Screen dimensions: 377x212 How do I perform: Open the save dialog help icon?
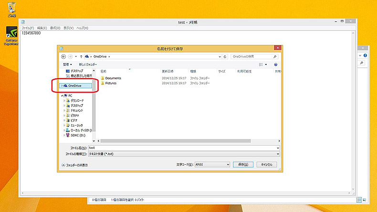pos(275,64)
